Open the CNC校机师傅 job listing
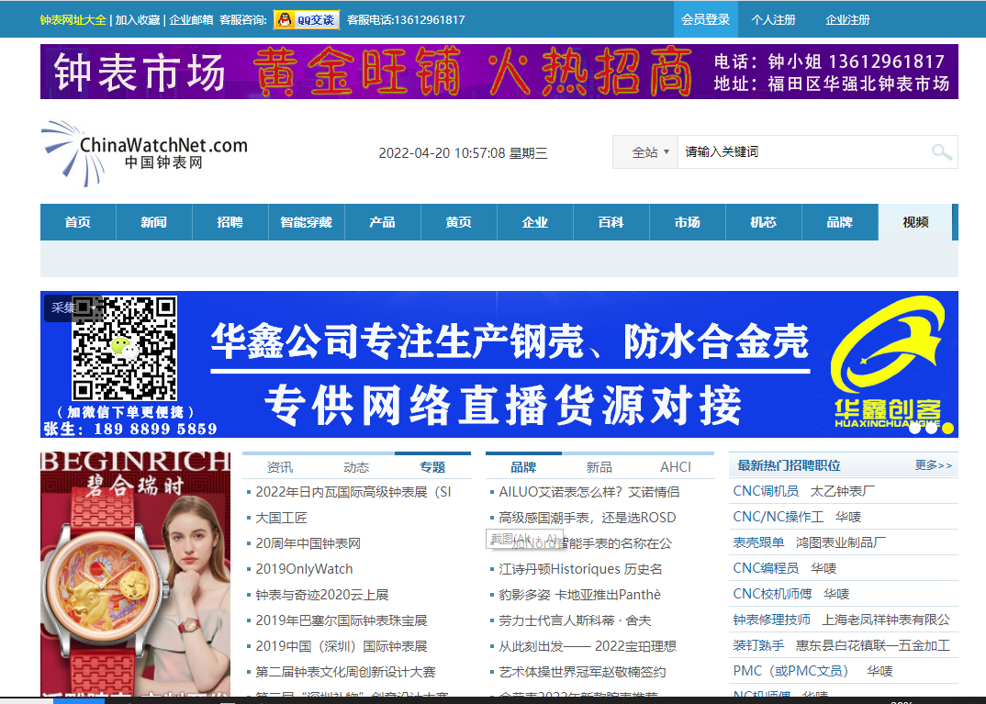Image resolution: width=986 pixels, height=704 pixels. tap(772, 595)
